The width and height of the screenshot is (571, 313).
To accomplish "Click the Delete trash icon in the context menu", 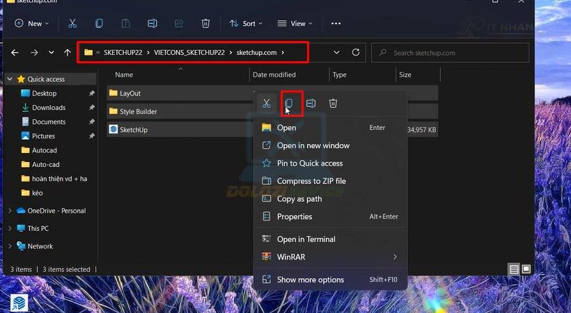I will click(x=334, y=104).
